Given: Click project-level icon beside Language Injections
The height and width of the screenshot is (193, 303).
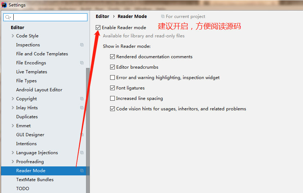Looking at the screenshot, I should pyautogui.click(x=82, y=153).
